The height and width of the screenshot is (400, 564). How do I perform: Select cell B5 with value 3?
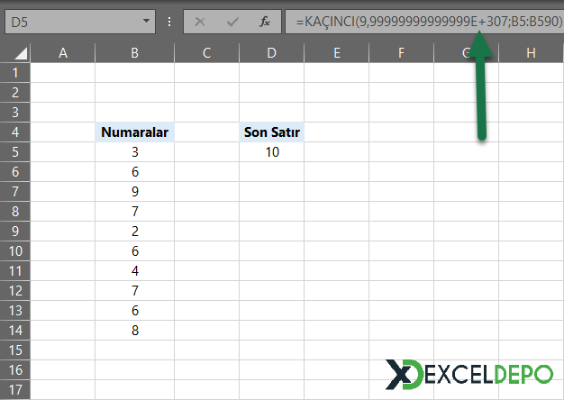point(135,151)
